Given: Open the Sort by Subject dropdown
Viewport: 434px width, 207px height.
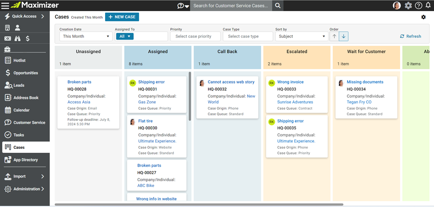Looking at the screenshot, I should (301, 36).
